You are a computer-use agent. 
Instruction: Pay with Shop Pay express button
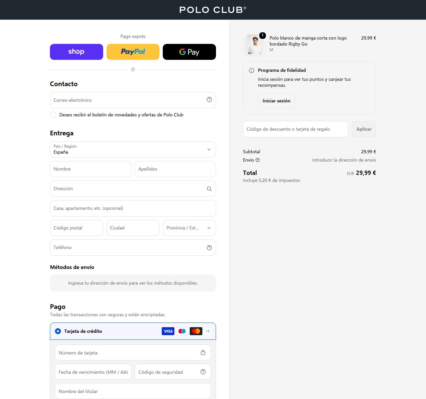[x=77, y=52]
